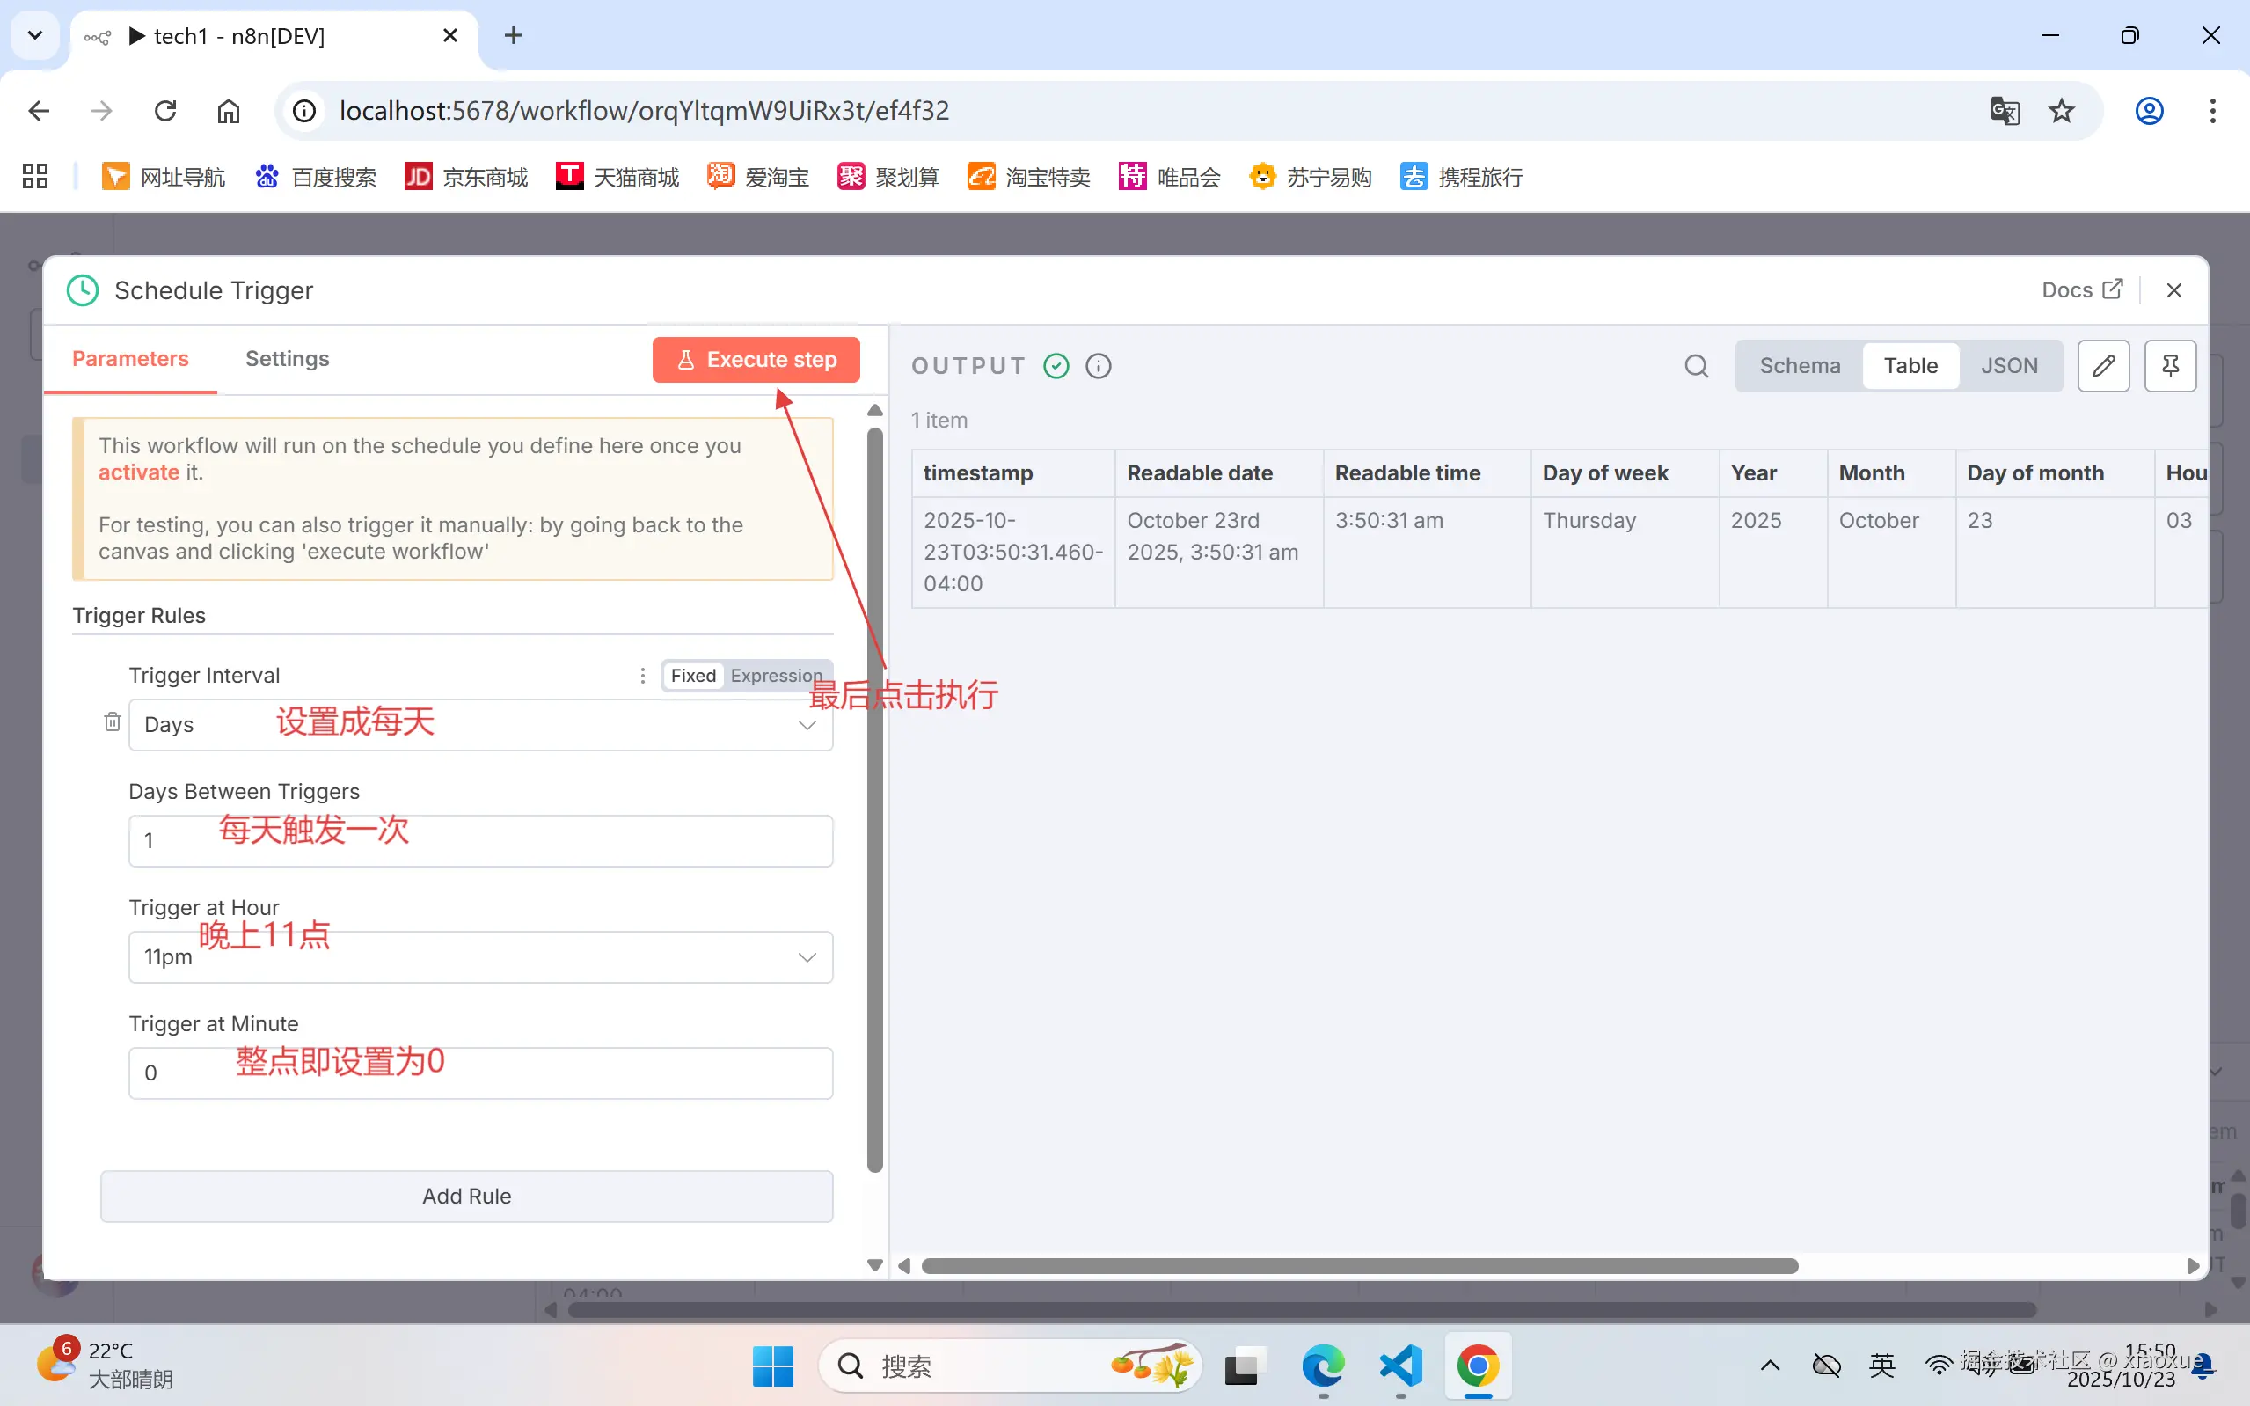The height and width of the screenshot is (1406, 2250).
Task: Click the output info circle icon
Action: pos(1099,365)
